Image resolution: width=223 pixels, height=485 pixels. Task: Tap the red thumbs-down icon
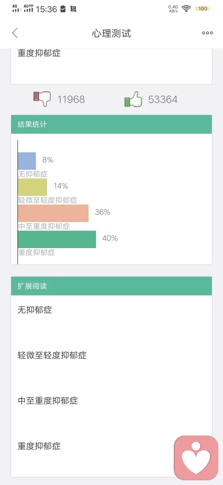click(42, 99)
